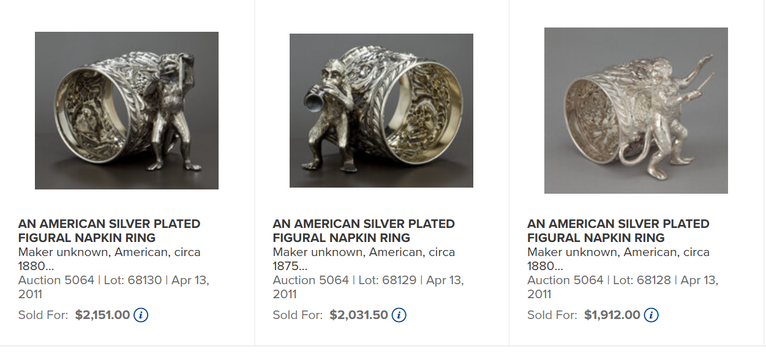This screenshot has height=352, width=766.
Task: Open photo of lot 68128 napkin ring
Action: (636, 111)
